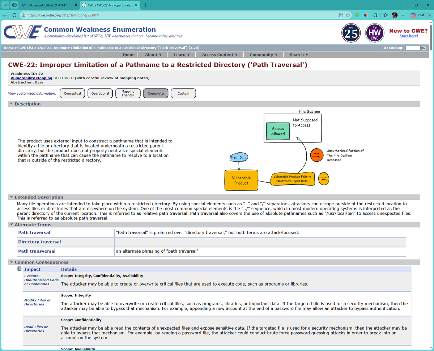Viewport: 434px width, 351px height.
Task: Open the Learn dropdown menu
Action: [182, 55]
